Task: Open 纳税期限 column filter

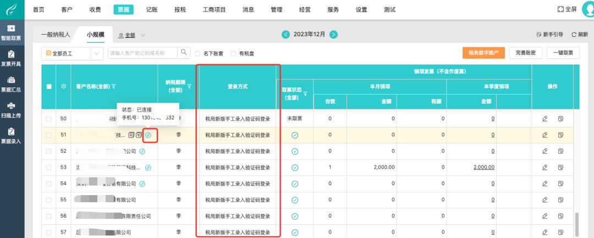Action: coord(189,86)
